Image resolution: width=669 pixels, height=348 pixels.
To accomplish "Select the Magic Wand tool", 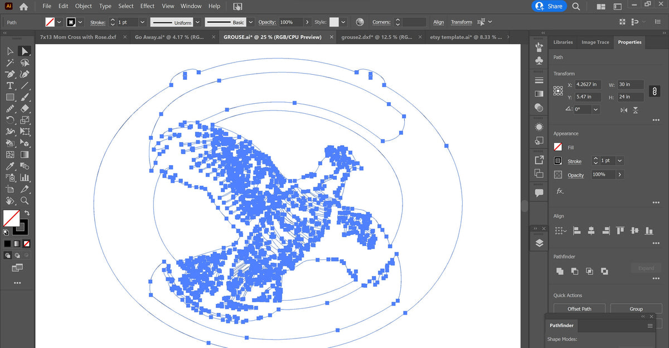I will (10, 63).
